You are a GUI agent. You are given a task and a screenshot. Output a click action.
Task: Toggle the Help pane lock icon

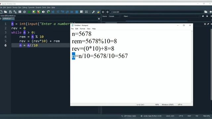(207, 16)
